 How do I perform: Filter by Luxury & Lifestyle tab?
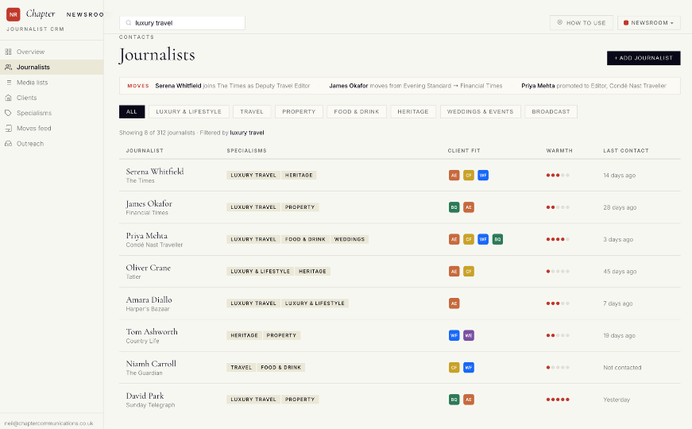[x=189, y=112]
